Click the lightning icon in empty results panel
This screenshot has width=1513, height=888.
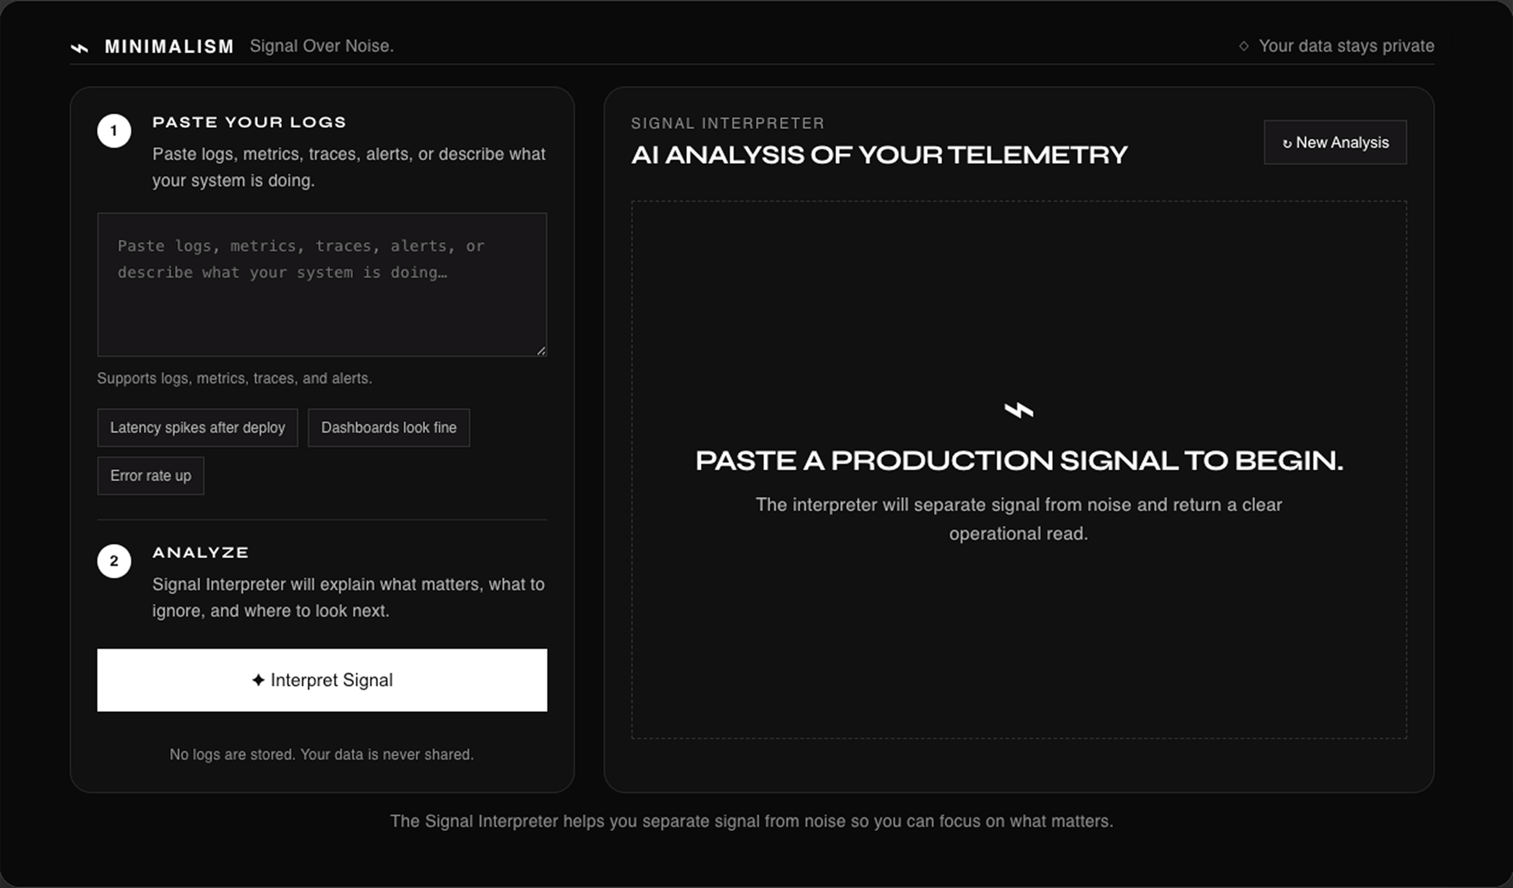tap(1019, 411)
